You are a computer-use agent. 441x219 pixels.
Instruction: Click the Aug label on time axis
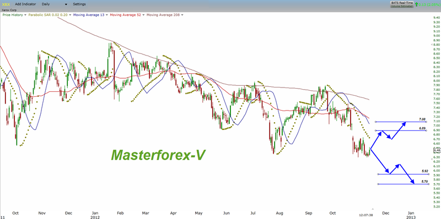[279, 213]
